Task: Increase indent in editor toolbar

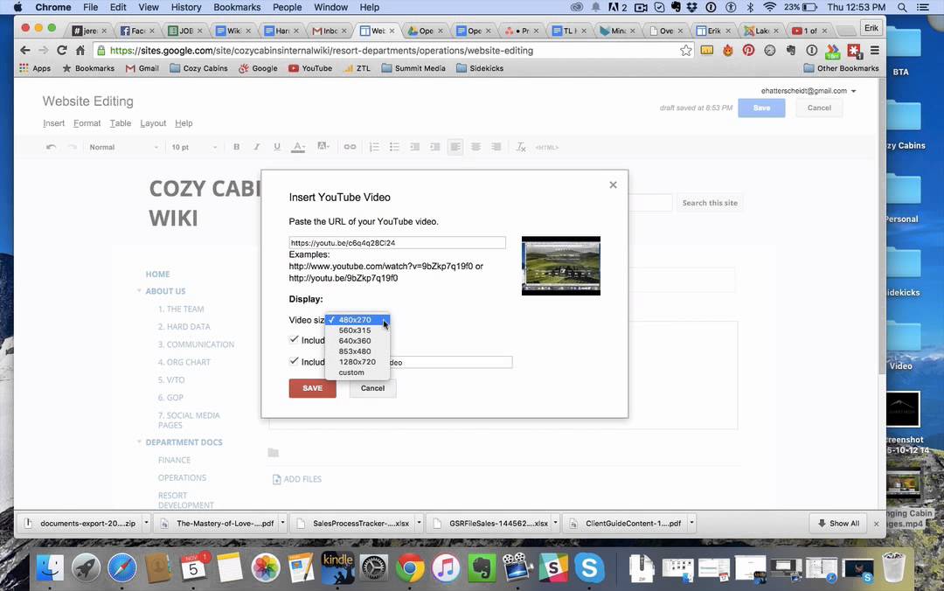Action: [x=435, y=147]
